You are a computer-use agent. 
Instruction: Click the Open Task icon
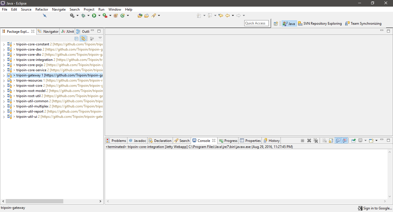tap(147, 16)
